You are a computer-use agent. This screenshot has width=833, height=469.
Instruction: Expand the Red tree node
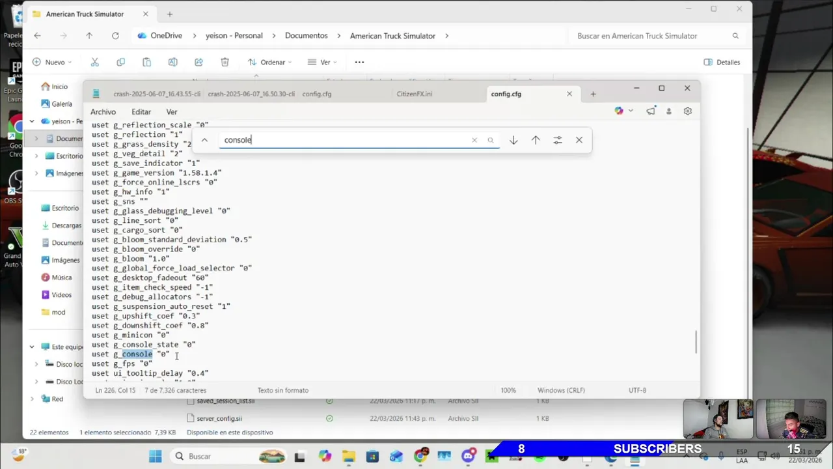click(32, 399)
